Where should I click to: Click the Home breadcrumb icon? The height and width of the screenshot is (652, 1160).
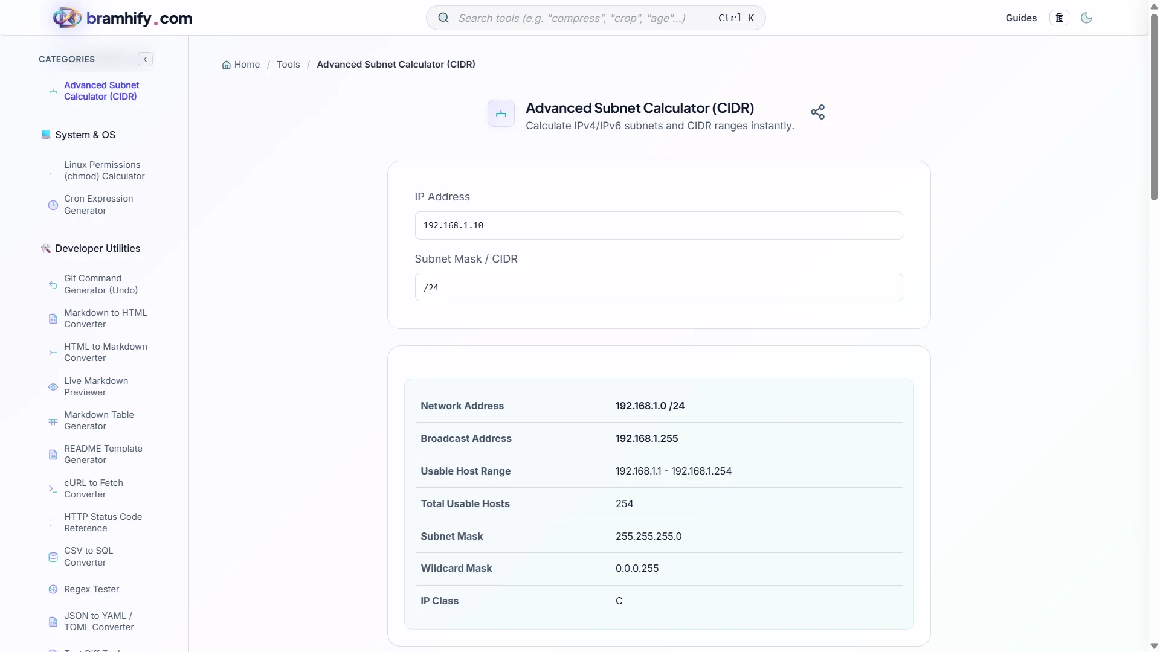coord(227,65)
